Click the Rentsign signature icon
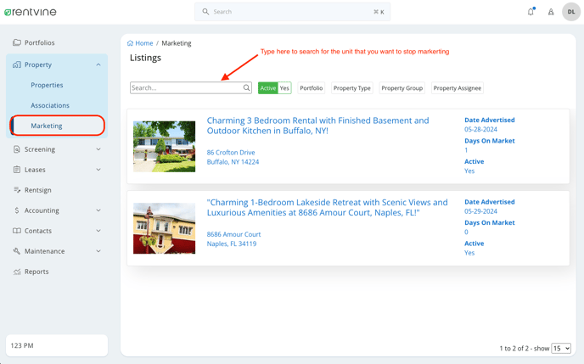Image resolution: width=584 pixels, height=364 pixels. point(17,190)
